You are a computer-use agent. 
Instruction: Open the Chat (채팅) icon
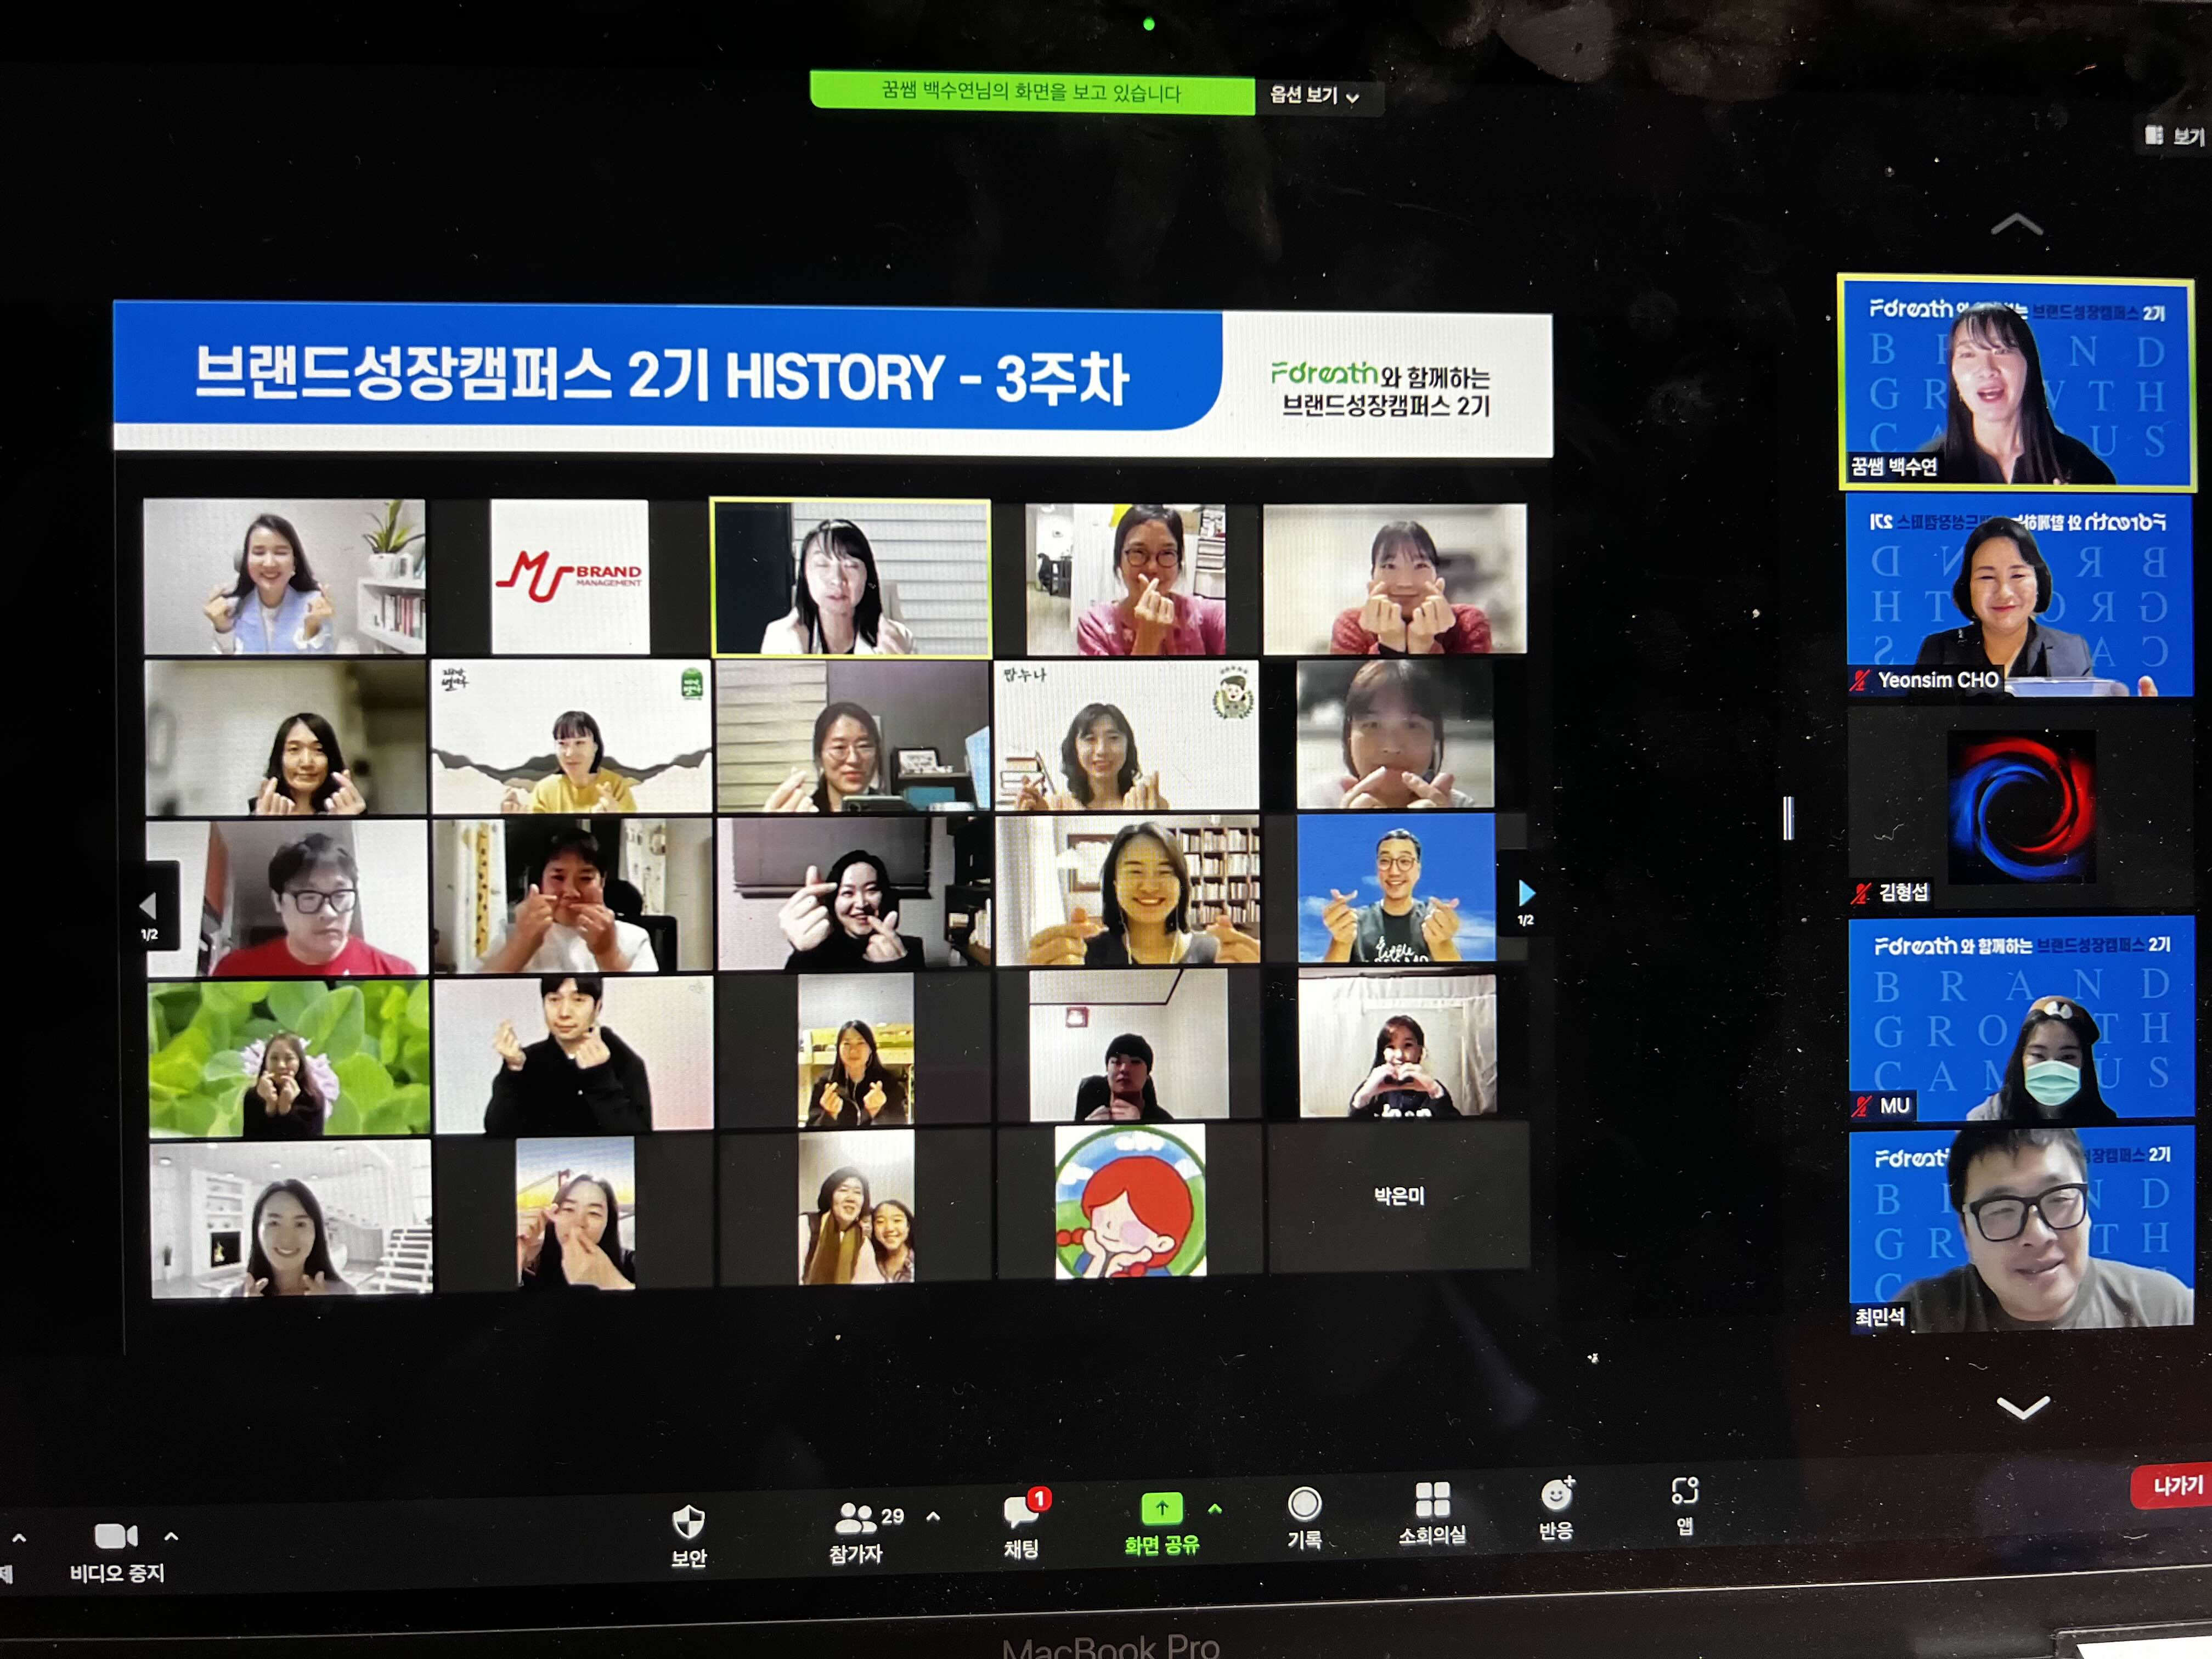pyautogui.click(x=1021, y=1512)
